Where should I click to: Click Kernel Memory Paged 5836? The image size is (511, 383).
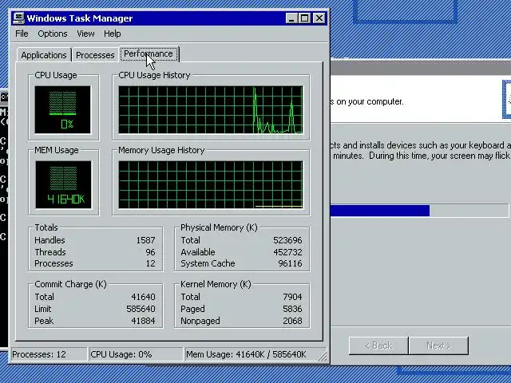[292, 309]
